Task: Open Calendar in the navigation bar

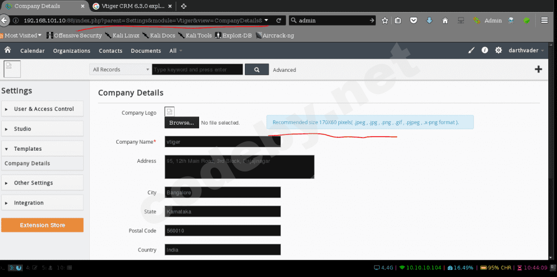Action: tap(32, 51)
